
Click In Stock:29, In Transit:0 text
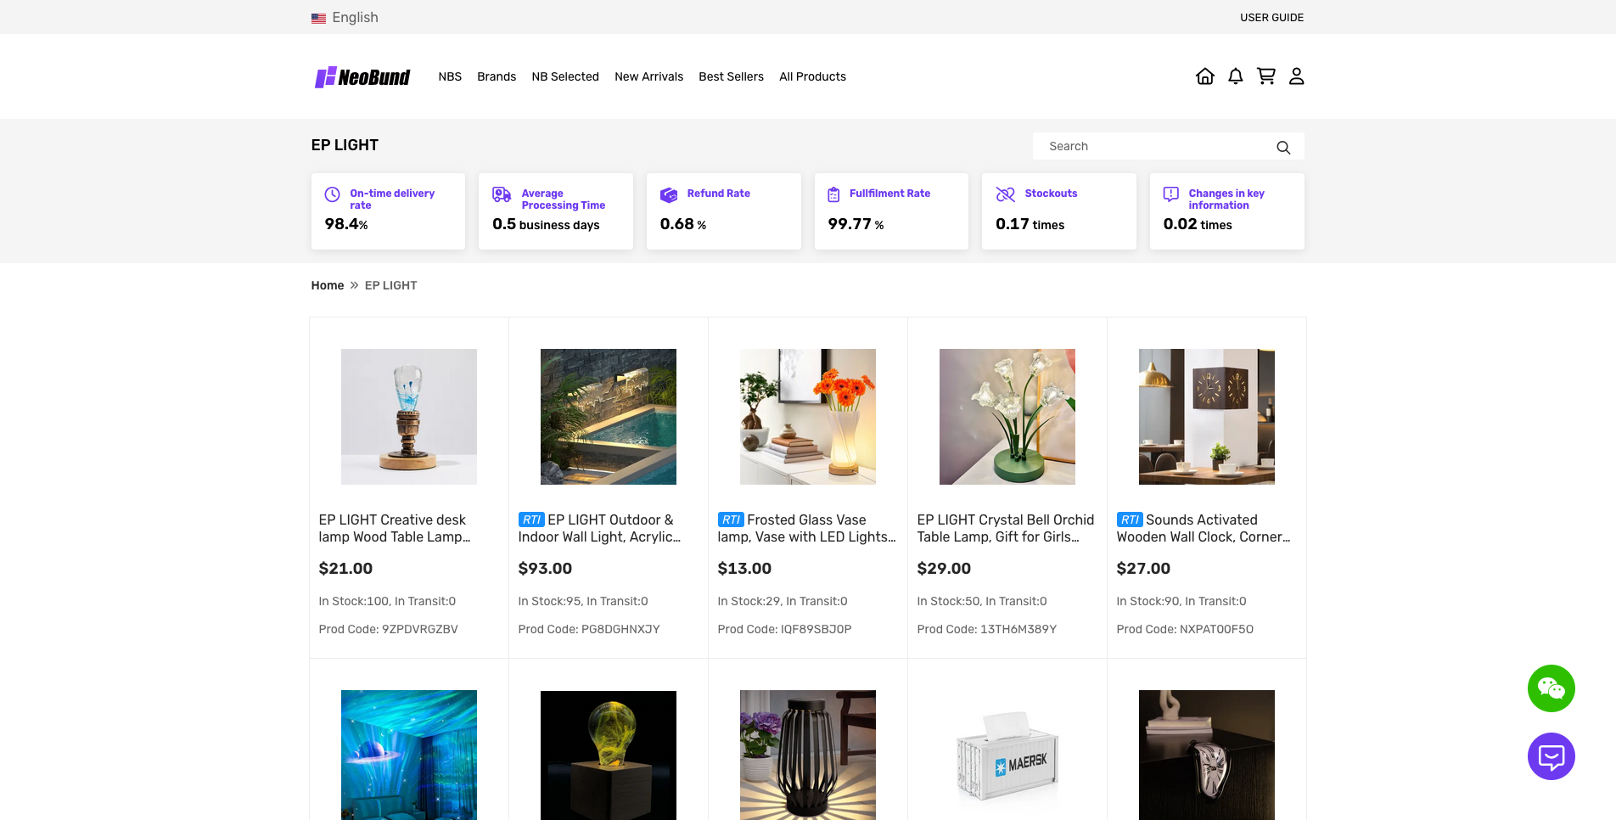pos(783,601)
